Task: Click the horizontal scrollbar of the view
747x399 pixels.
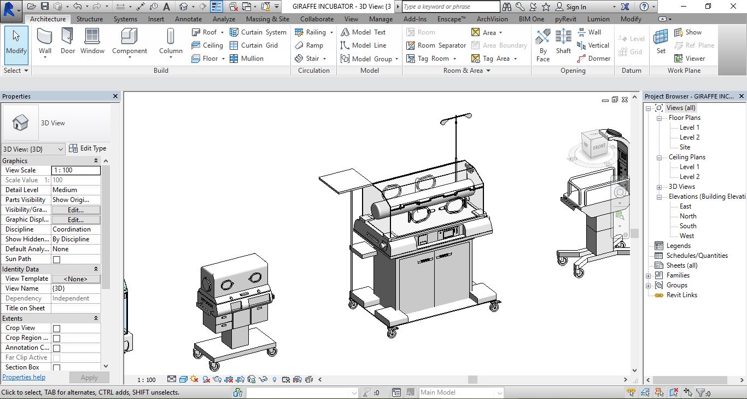Action: [x=472, y=379]
